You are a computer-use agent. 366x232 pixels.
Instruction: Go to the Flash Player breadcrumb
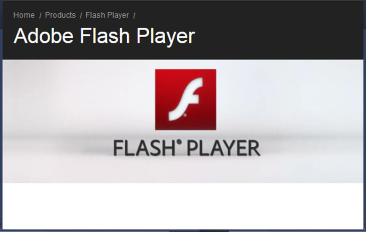(107, 16)
